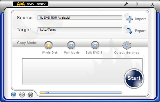
Task: Select Whole Disk copy mode
Action: (49, 45)
